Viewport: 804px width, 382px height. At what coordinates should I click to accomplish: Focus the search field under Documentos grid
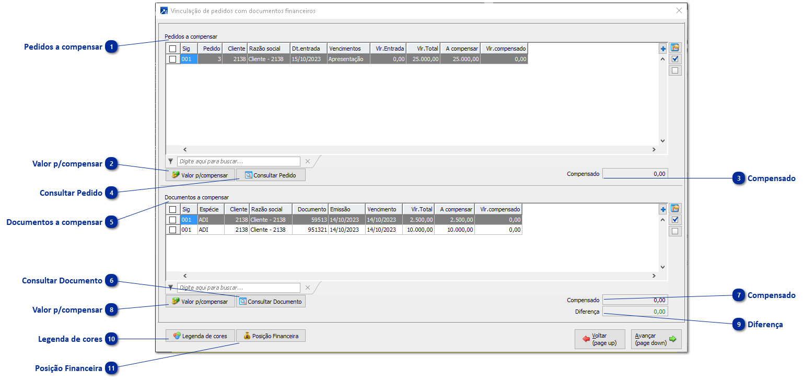(239, 288)
